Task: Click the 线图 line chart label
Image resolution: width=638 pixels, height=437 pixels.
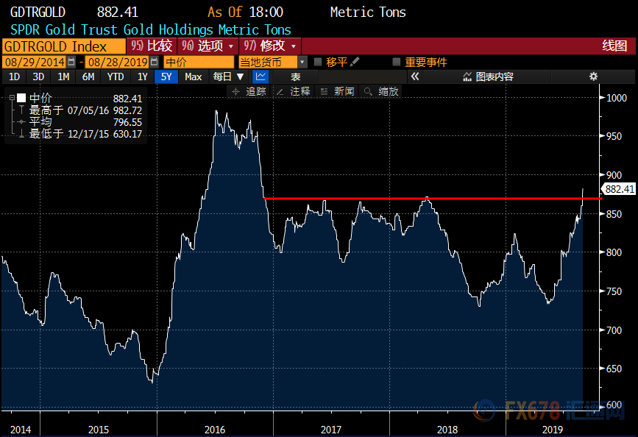Action: point(614,46)
